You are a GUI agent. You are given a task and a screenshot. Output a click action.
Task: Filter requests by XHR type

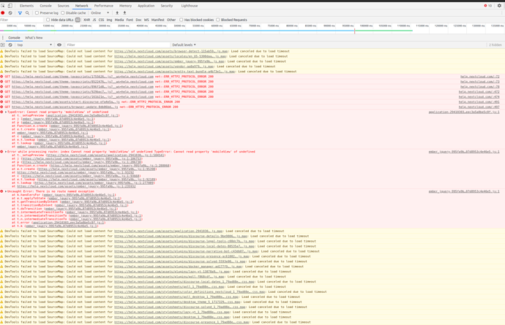[x=86, y=20]
